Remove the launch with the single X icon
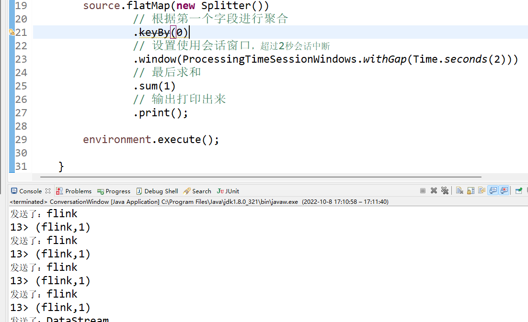The image size is (528, 322). [434, 190]
